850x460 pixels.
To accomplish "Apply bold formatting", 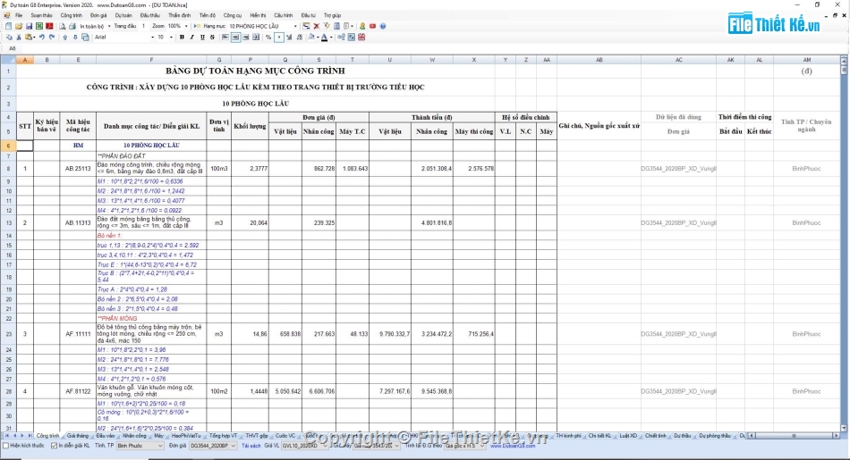I will 182,38.
